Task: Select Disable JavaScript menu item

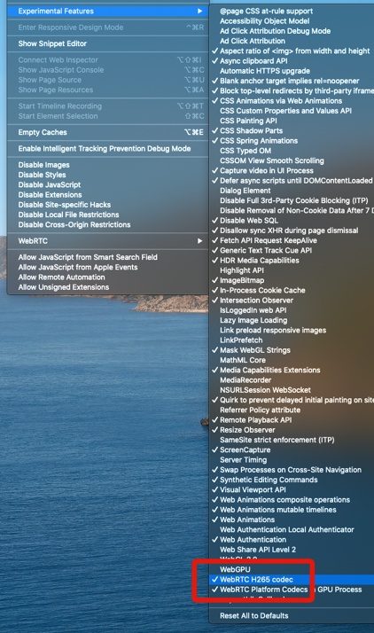Action: pos(108,184)
